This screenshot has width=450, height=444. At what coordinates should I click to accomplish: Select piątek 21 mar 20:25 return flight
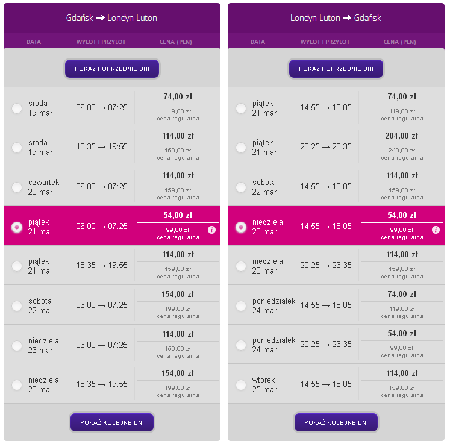click(x=241, y=147)
